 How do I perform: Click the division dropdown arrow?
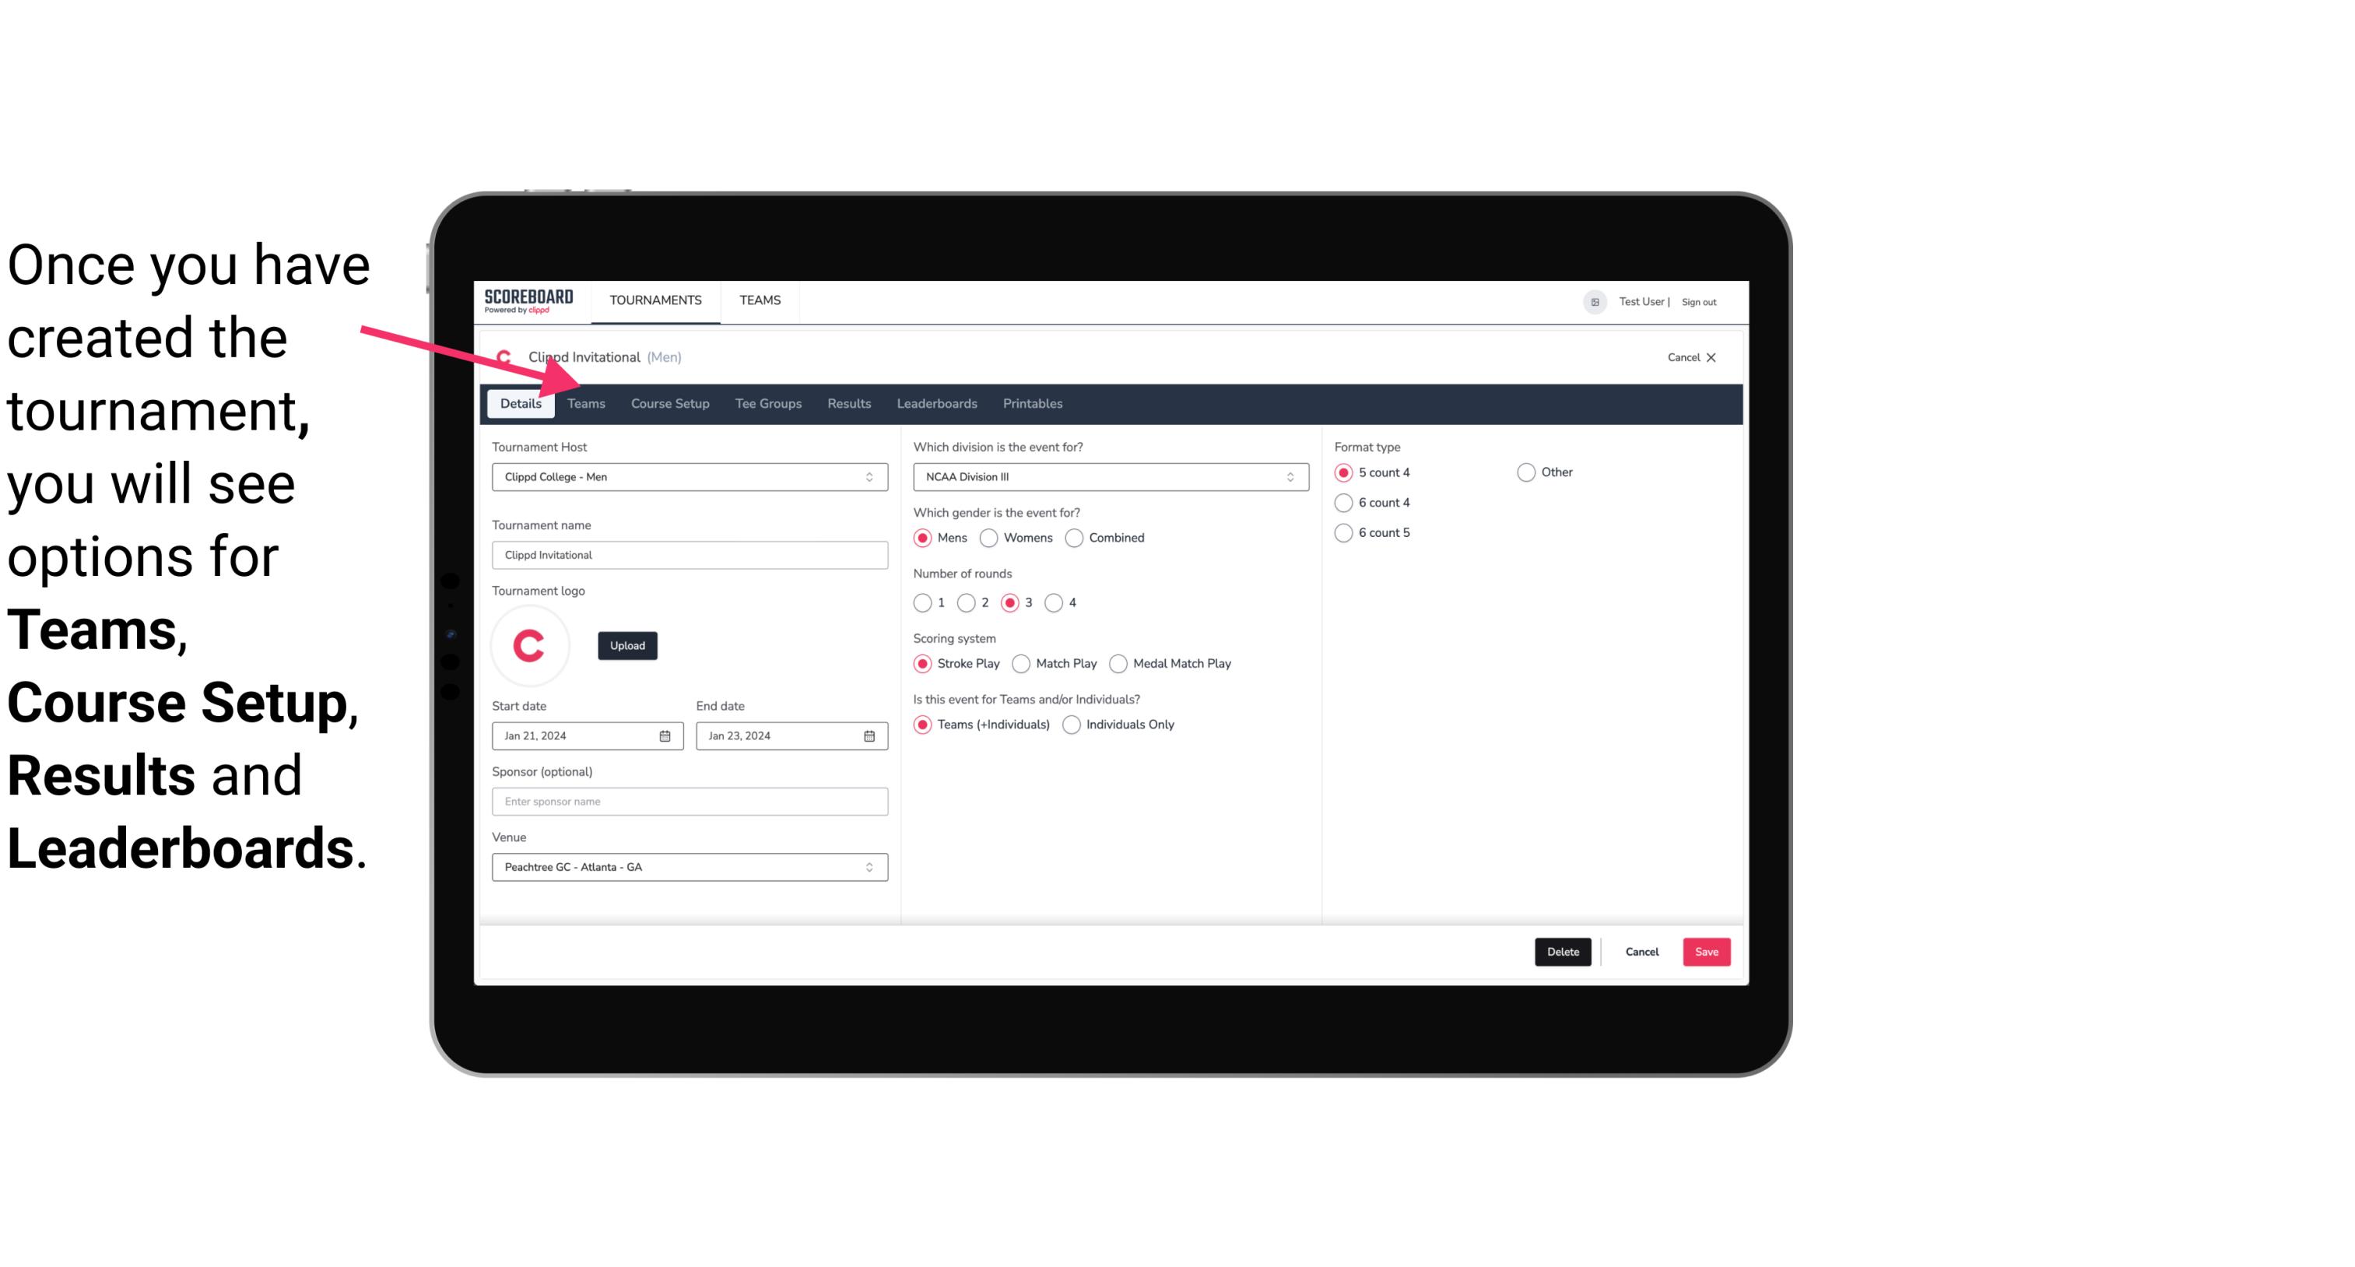1288,476
